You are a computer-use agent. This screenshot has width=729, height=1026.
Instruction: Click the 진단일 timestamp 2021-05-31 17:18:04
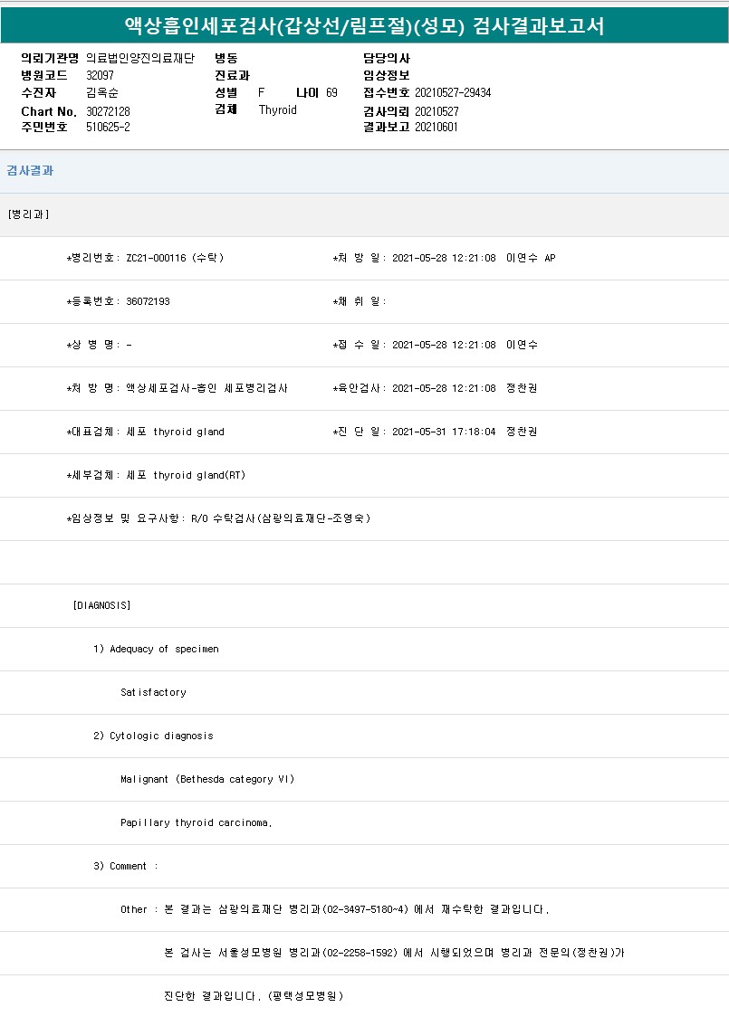(444, 432)
